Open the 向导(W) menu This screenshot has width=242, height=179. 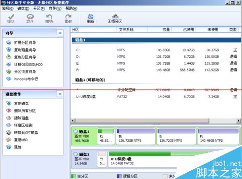55,8
